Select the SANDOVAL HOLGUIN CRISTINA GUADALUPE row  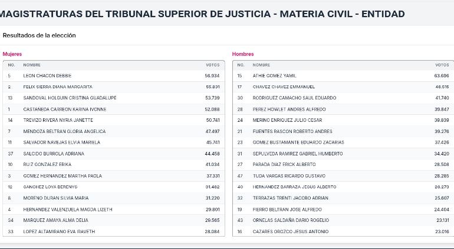click(x=114, y=98)
